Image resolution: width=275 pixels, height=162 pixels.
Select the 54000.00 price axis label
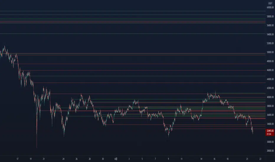click(x=270, y=34)
